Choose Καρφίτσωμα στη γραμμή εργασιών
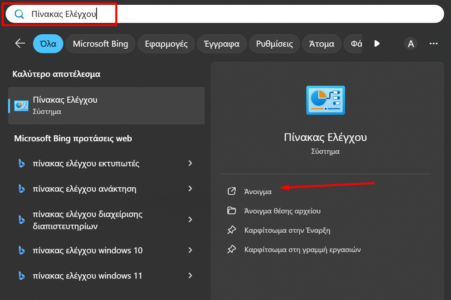Viewport: 451px width, 300px height. 301,249
